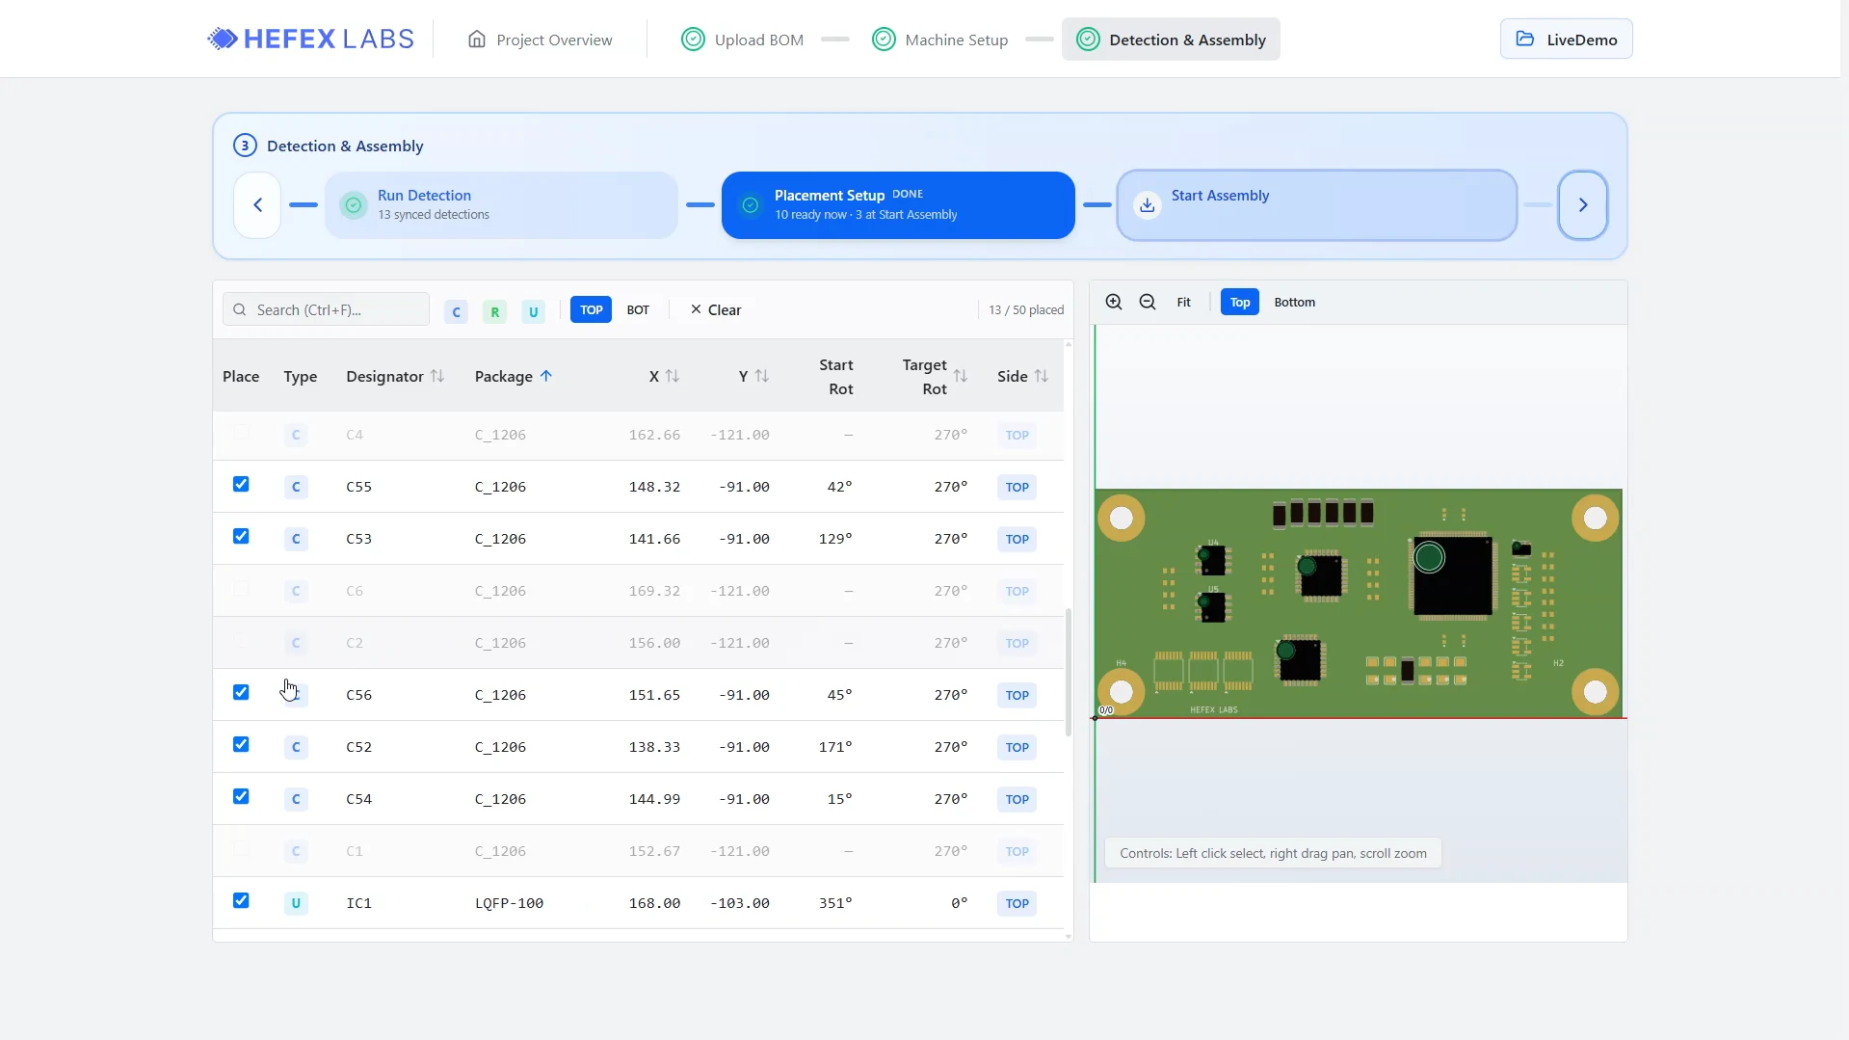Click the TOP side badge for C53
Image resolution: width=1849 pixels, height=1040 pixels.
tap(1017, 539)
